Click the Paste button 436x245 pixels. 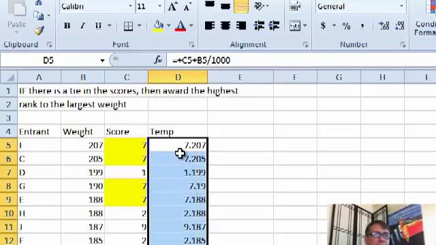[x=16, y=16]
